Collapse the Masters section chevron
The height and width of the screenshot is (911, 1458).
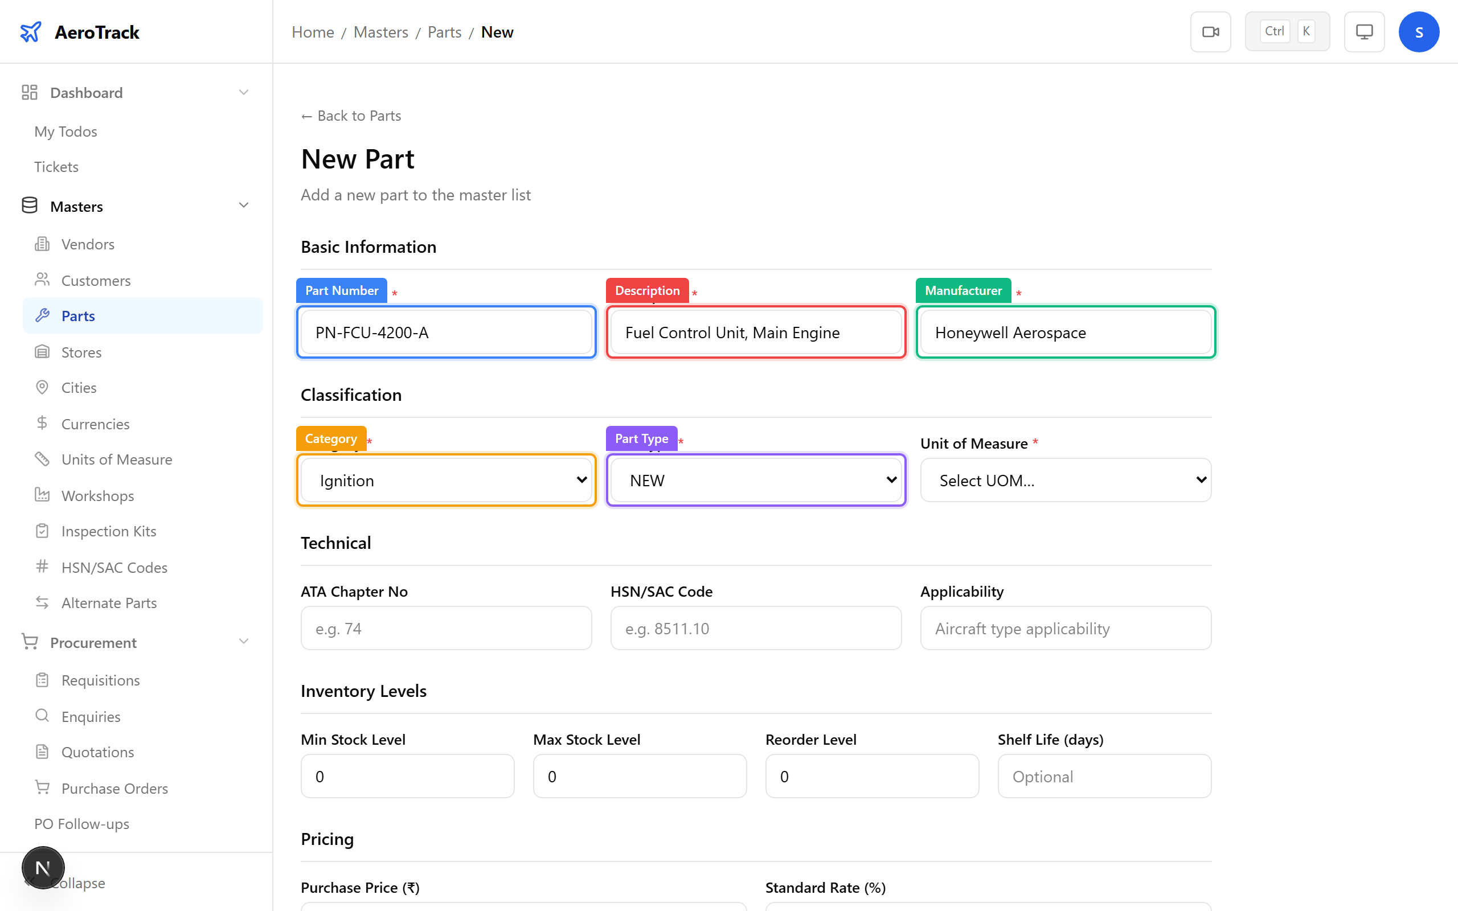[x=243, y=205]
